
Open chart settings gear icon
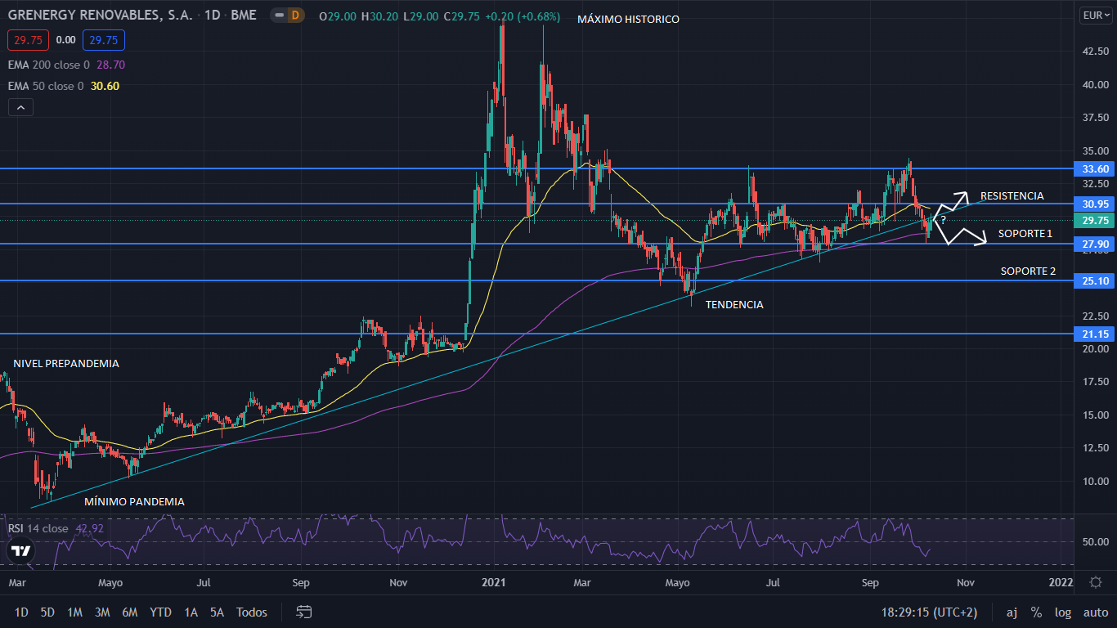pyautogui.click(x=1096, y=582)
